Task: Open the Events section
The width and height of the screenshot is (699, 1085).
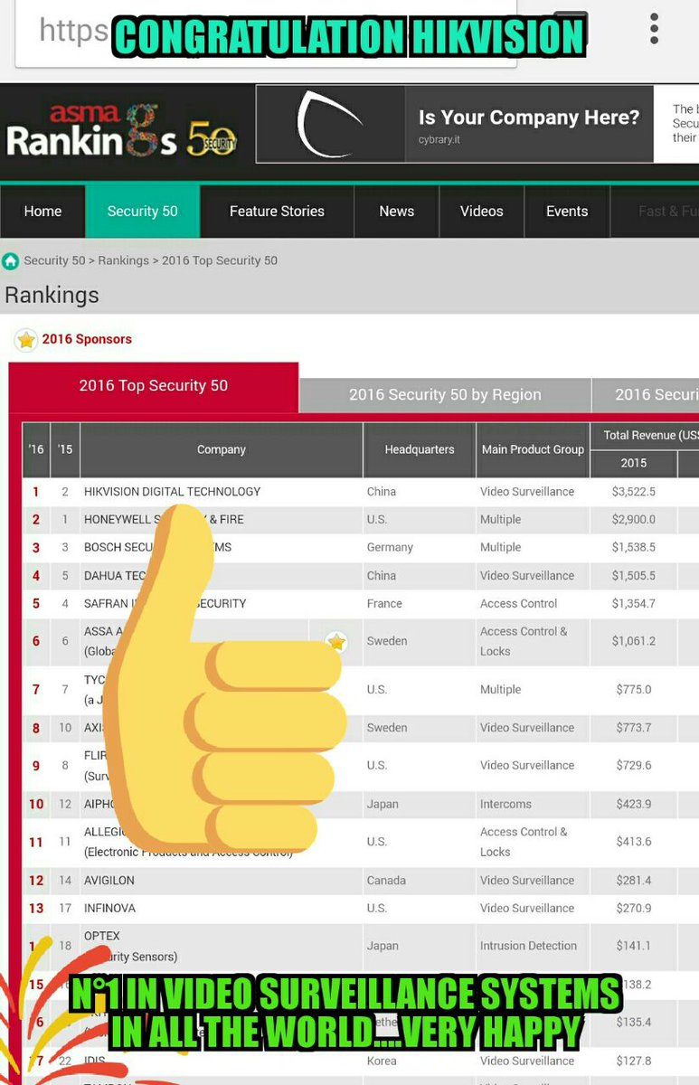Action: (x=567, y=212)
